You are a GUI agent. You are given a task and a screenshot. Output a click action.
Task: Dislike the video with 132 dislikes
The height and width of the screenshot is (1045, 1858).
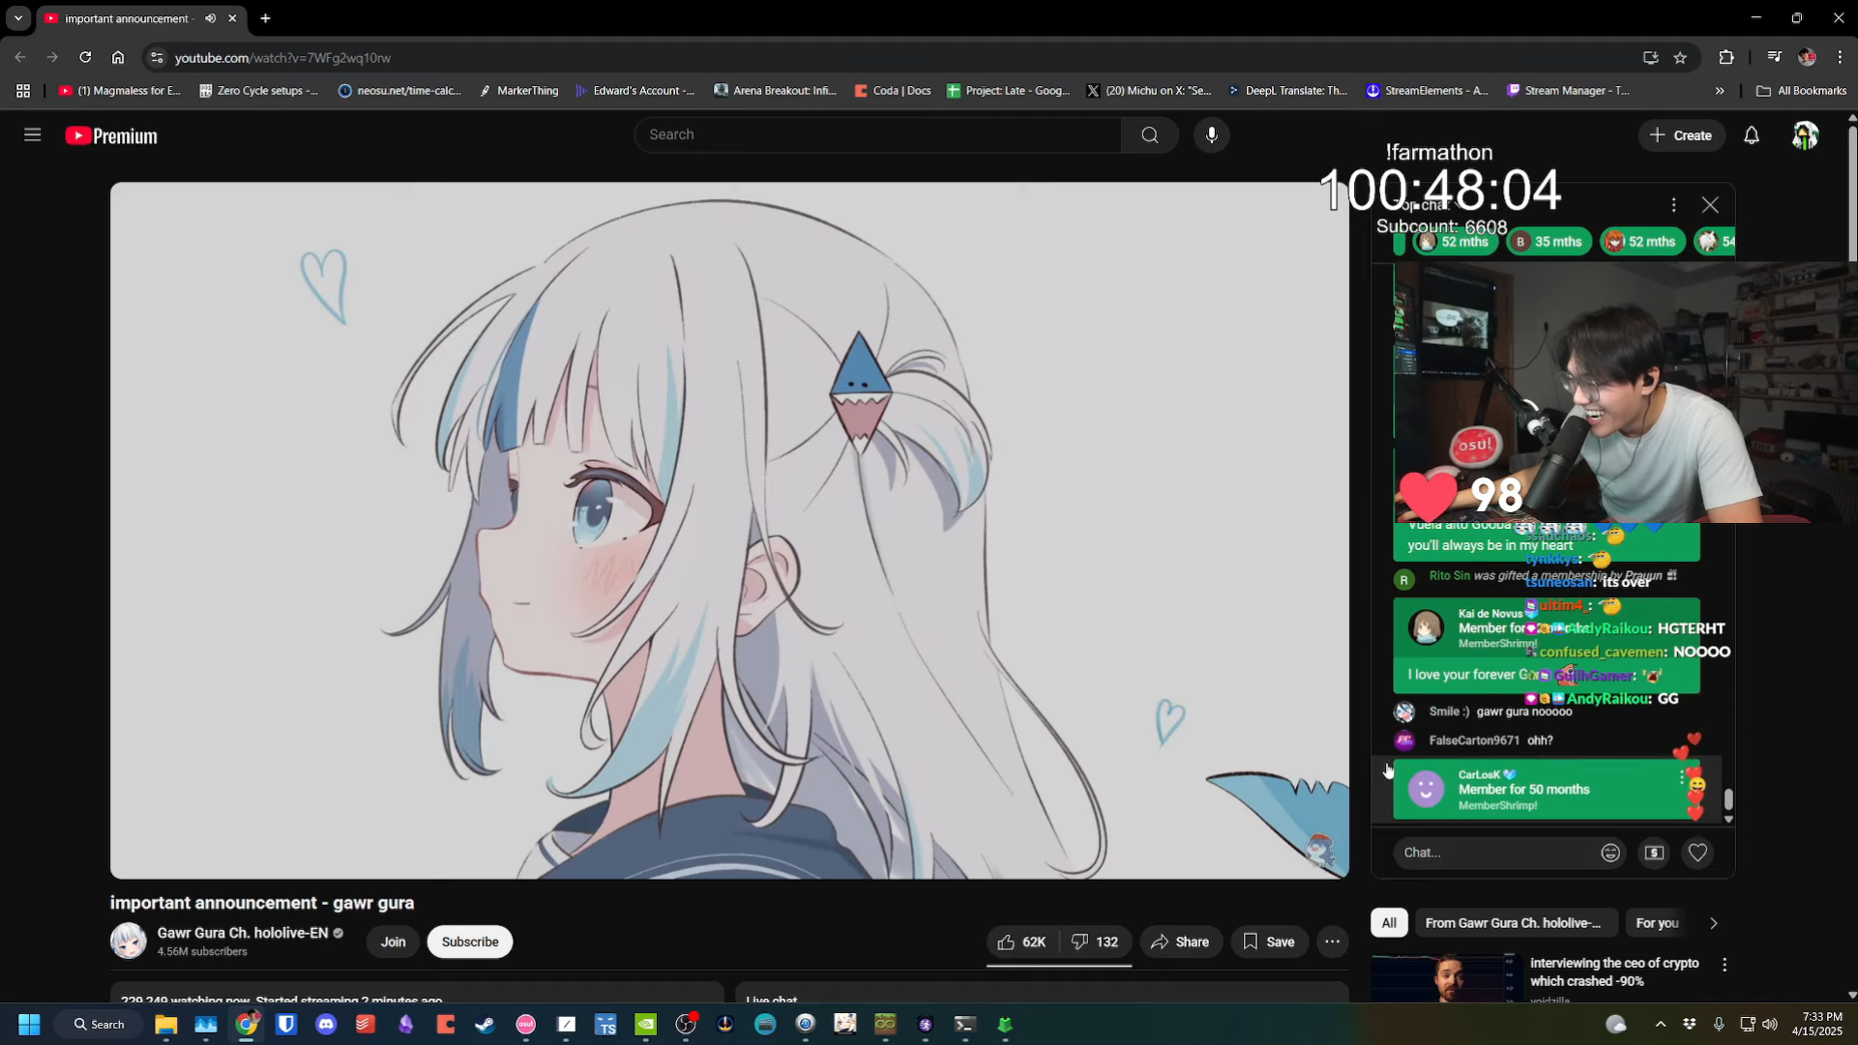click(x=1095, y=942)
